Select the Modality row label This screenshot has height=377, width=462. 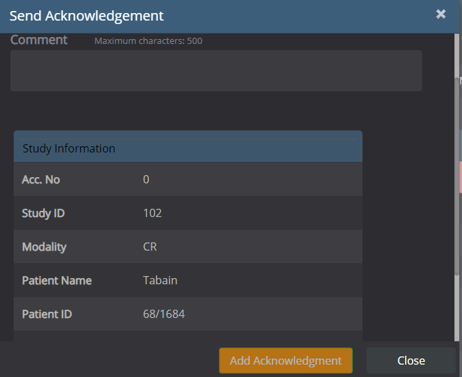pos(44,247)
